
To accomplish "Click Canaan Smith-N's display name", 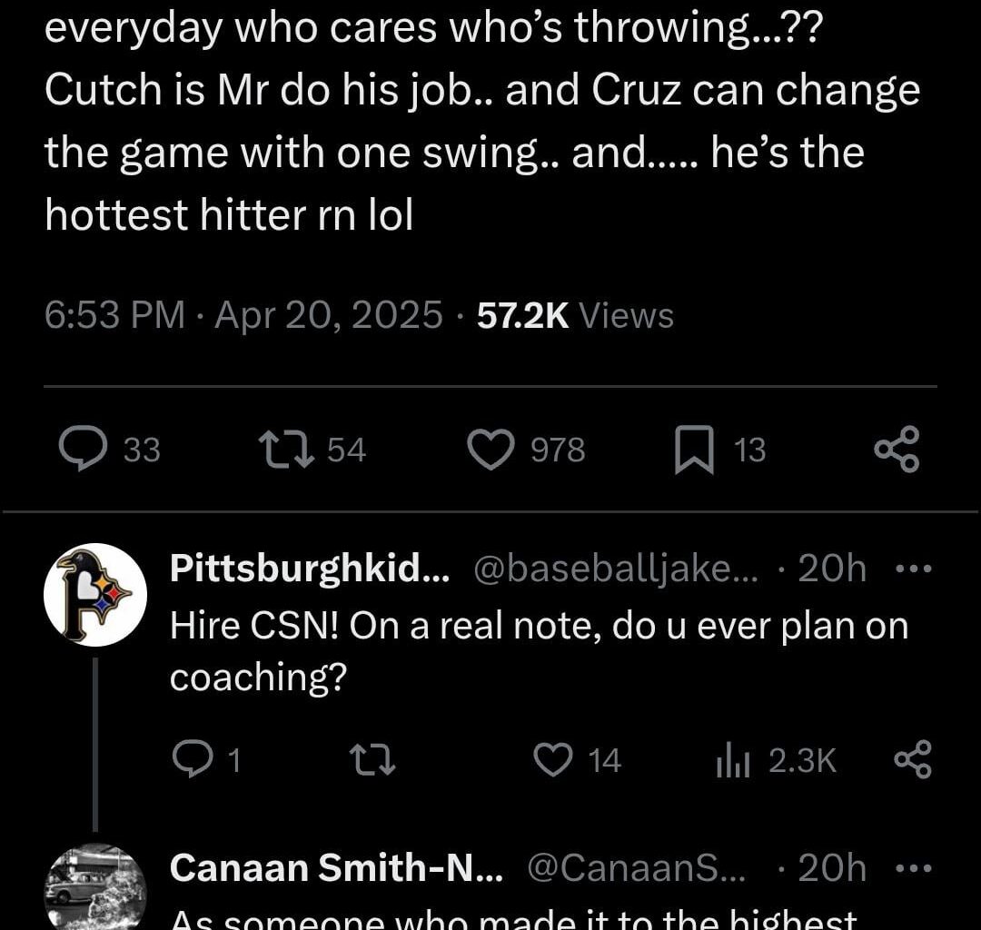I will (x=336, y=867).
